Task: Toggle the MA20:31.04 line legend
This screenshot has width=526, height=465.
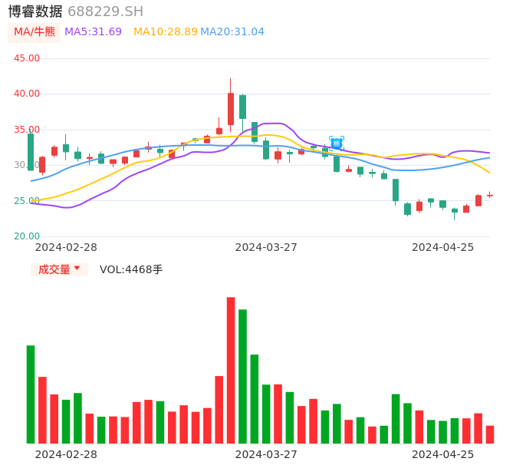Action: [232, 32]
